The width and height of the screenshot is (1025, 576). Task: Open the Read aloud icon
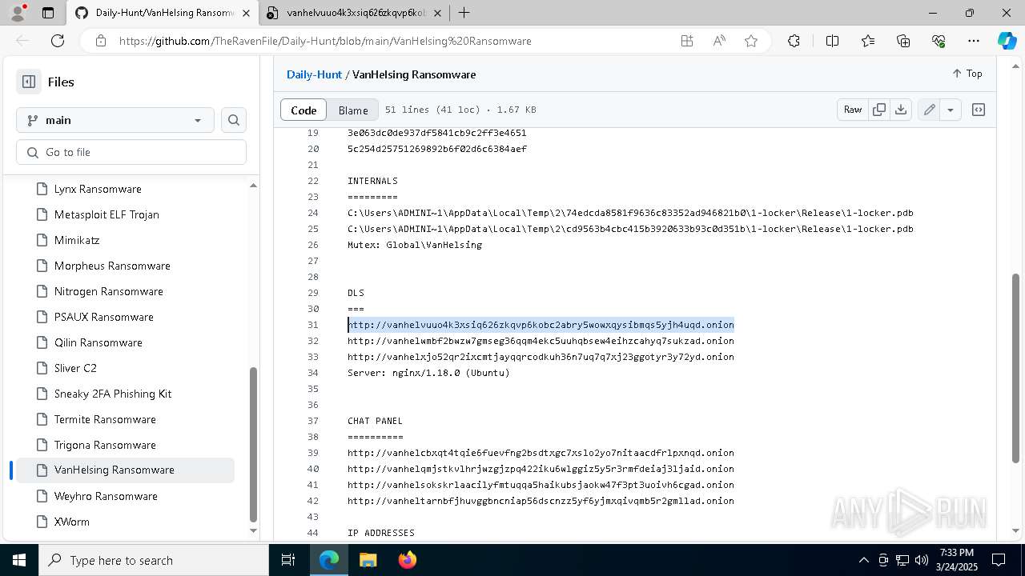coord(719,41)
